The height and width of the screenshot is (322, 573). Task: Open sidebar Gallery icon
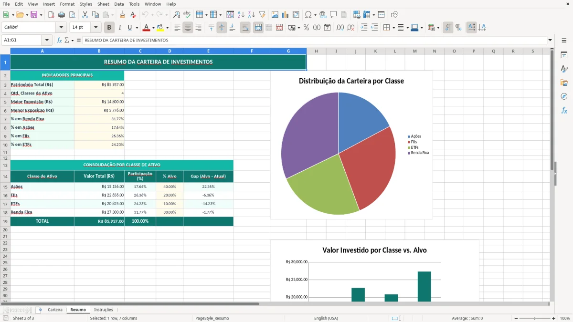[x=564, y=83]
